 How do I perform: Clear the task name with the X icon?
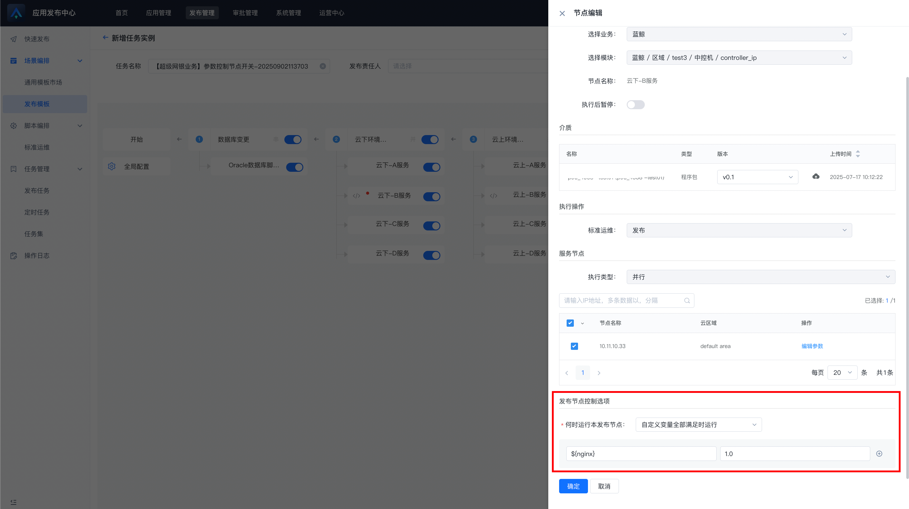click(x=323, y=66)
